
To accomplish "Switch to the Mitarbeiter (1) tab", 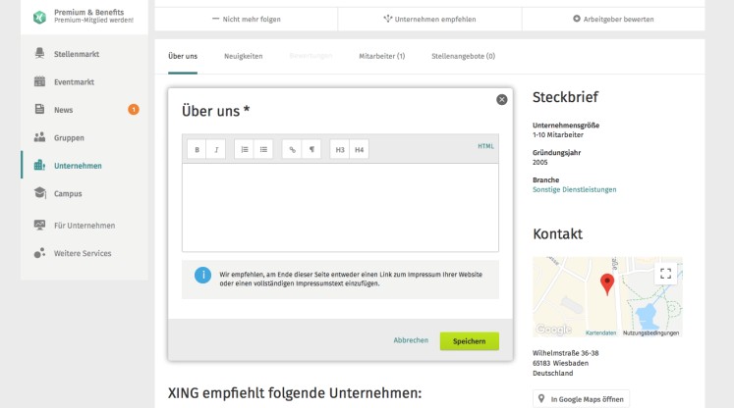I will [x=382, y=56].
